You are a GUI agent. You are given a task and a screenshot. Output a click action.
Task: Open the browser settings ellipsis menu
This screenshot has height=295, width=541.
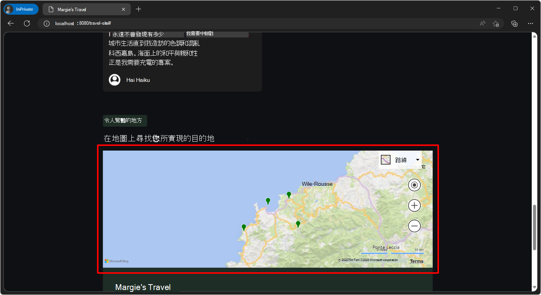[530, 23]
